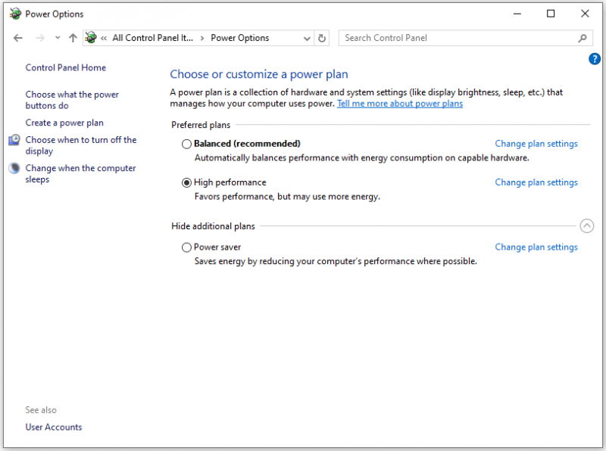Open the address bar history dropdown

click(307, 39)
